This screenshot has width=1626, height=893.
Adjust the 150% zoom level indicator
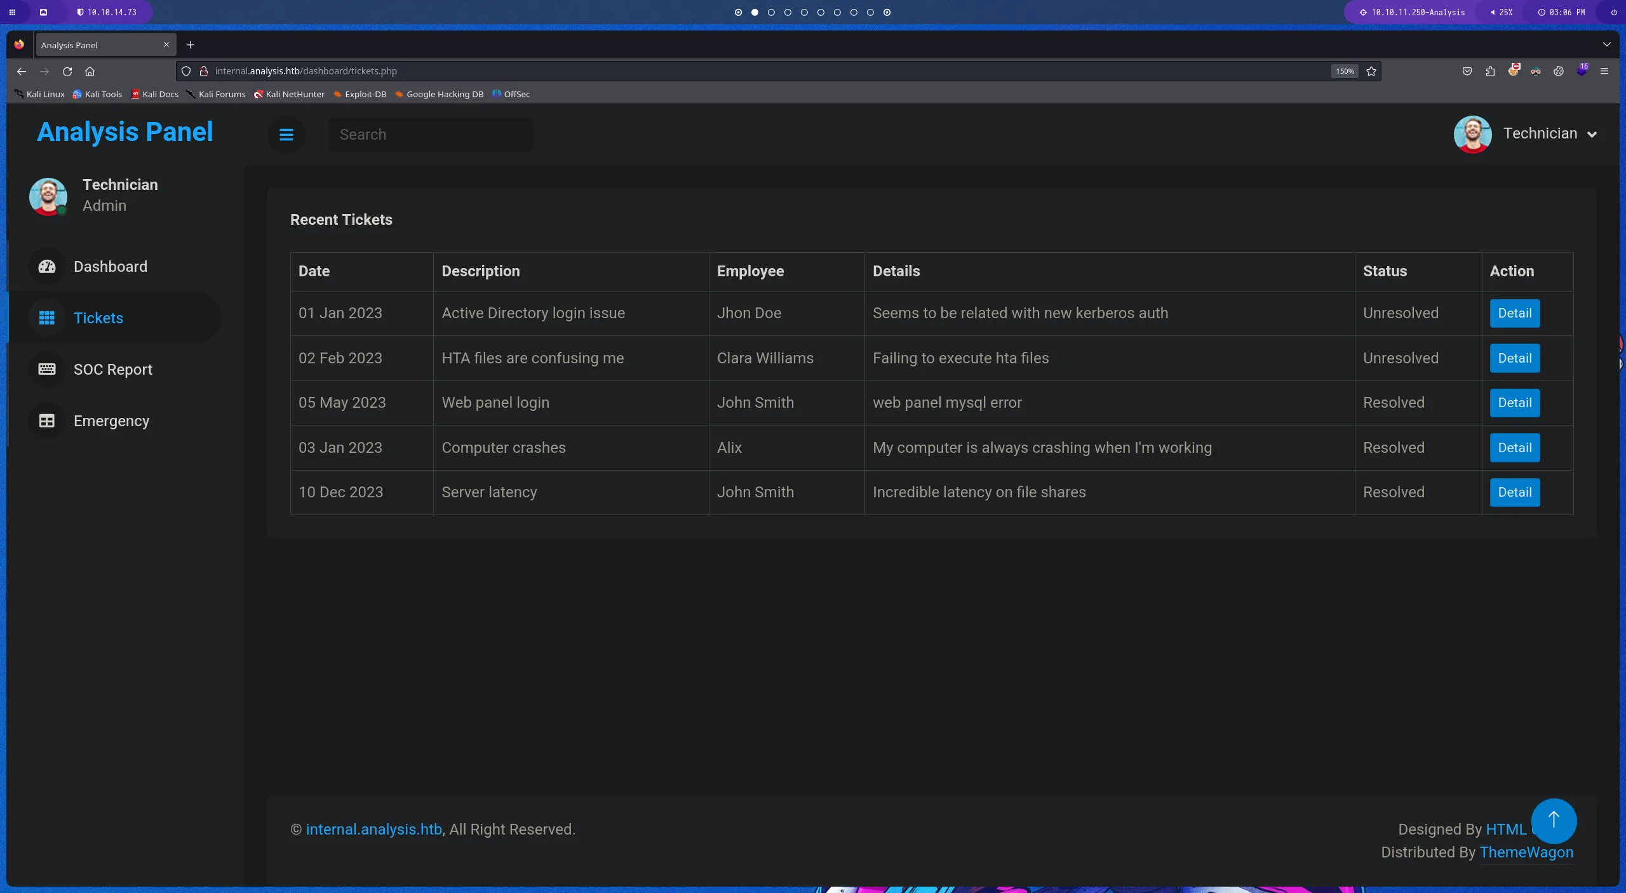[1344, 71]
